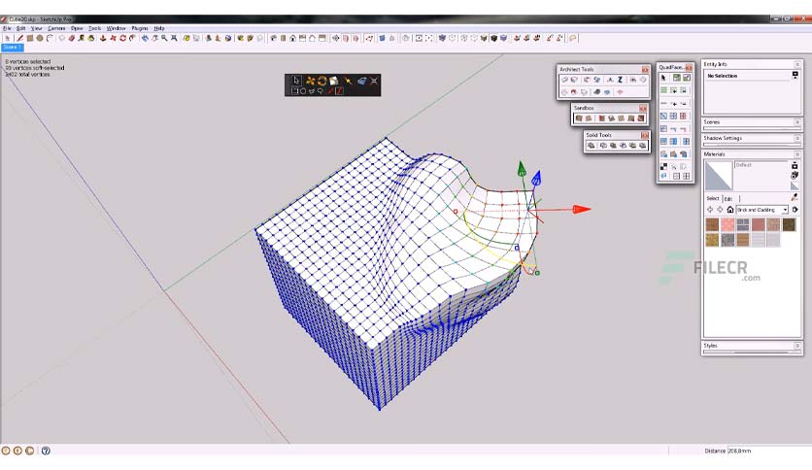Screen dimensions: 812x470
Task: Collapse the Entity Info panel
Action: click(x=797, y=64)
